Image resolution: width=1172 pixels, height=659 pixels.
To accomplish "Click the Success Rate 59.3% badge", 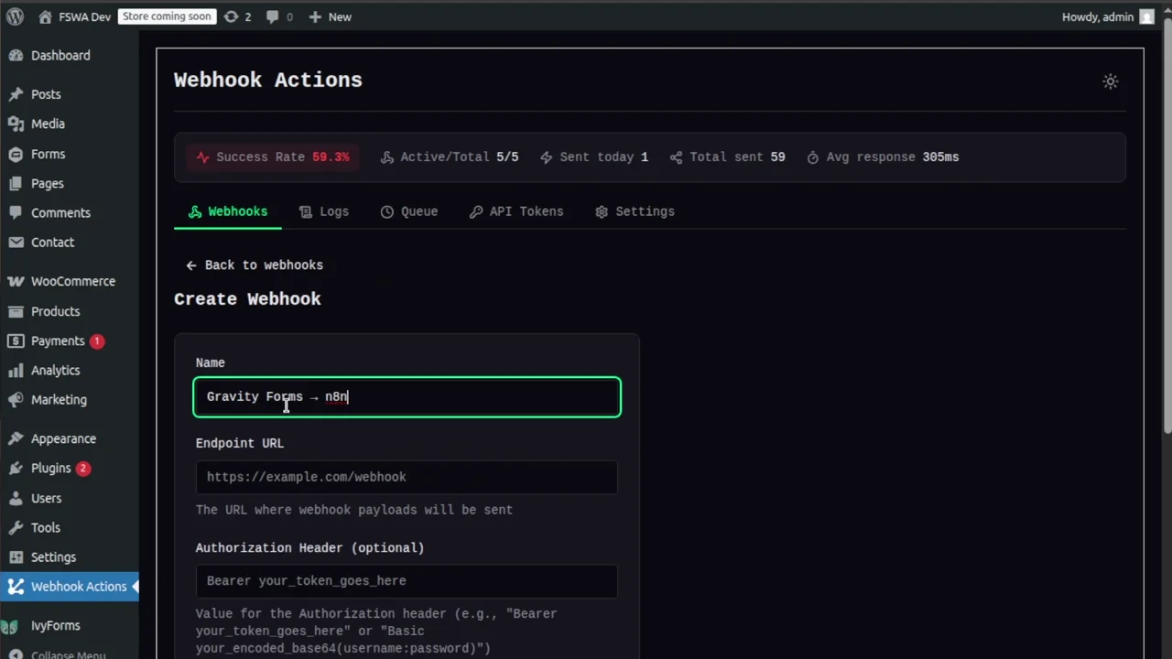I will [273, 157].
